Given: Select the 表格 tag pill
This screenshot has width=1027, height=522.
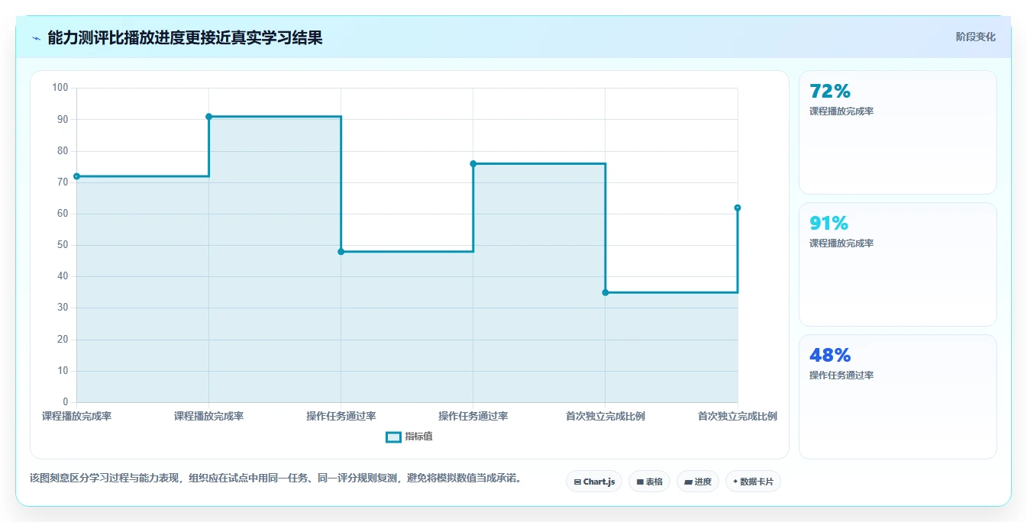Looking at the screenshot, I should click(649, 482).
